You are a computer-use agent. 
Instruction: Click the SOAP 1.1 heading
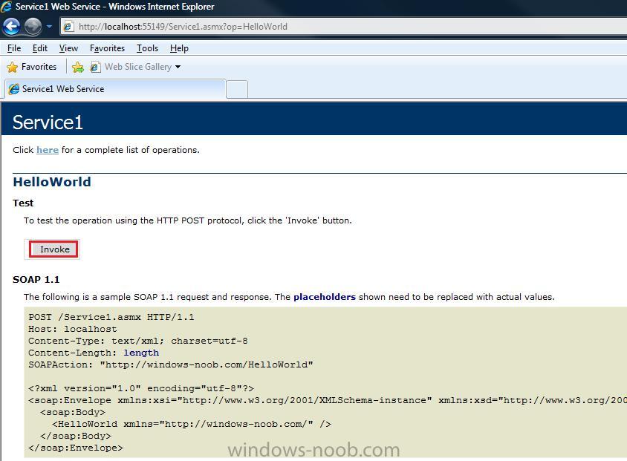click(36, 279)
